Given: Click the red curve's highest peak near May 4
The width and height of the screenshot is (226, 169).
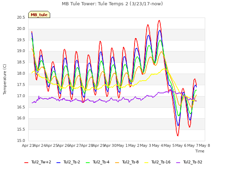Looking at the screenshot, I should [x=159, y=20].
